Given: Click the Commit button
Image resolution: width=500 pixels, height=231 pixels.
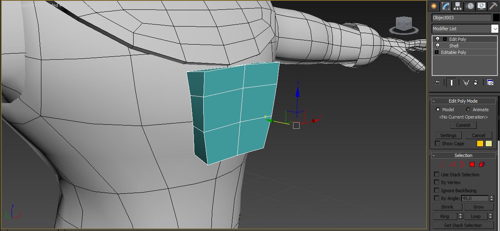Looking at the screenshot, I should pos(463,125).
